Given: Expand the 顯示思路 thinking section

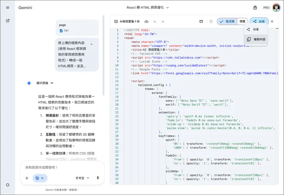Looking at the screenshot, I should 45,83.
